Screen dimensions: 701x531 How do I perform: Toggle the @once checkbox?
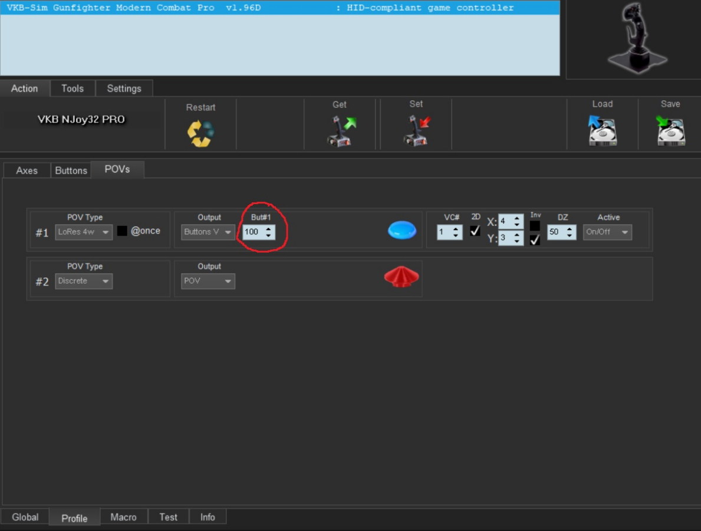122,231
